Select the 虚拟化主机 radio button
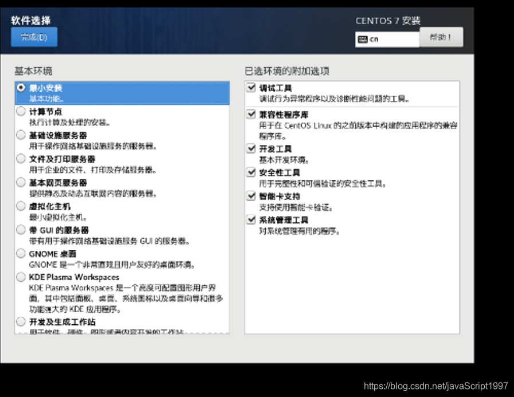 (x=21, y=206)
